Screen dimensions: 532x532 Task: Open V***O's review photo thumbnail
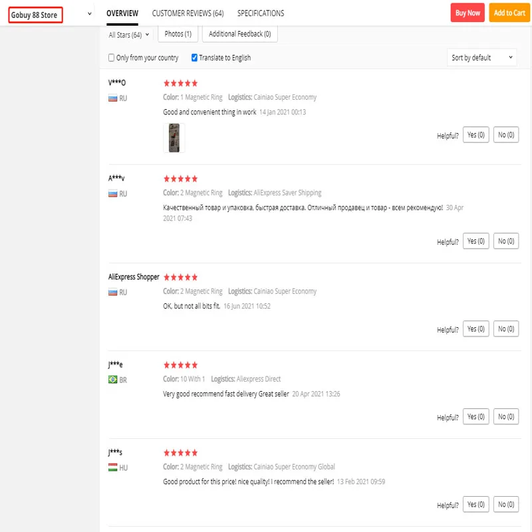(174, 138)
